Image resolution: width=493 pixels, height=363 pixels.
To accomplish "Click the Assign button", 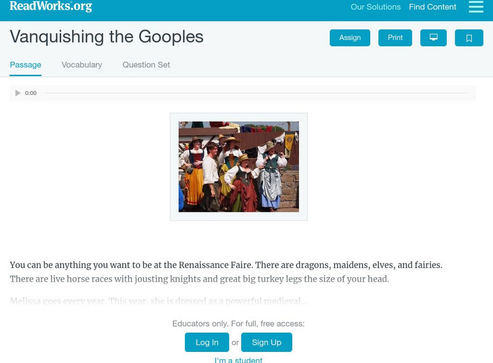I will tap(349, 38).
